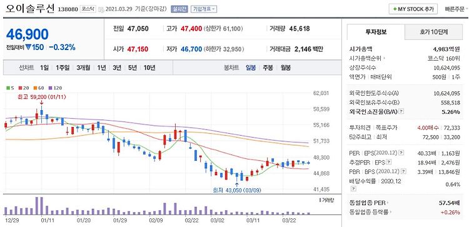Click the stock code 138080
Image resolution: width=469 pixels, height=227 pixels.
point(68,9)
